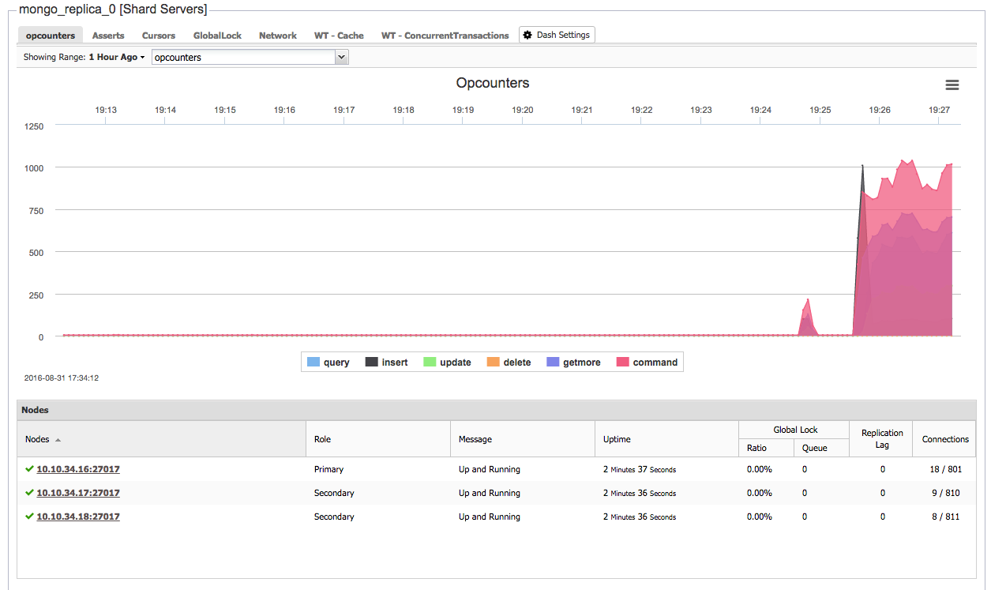Switch to the GlobalLock tab
This screenshot has width=991, height=590.
[217, 36]
